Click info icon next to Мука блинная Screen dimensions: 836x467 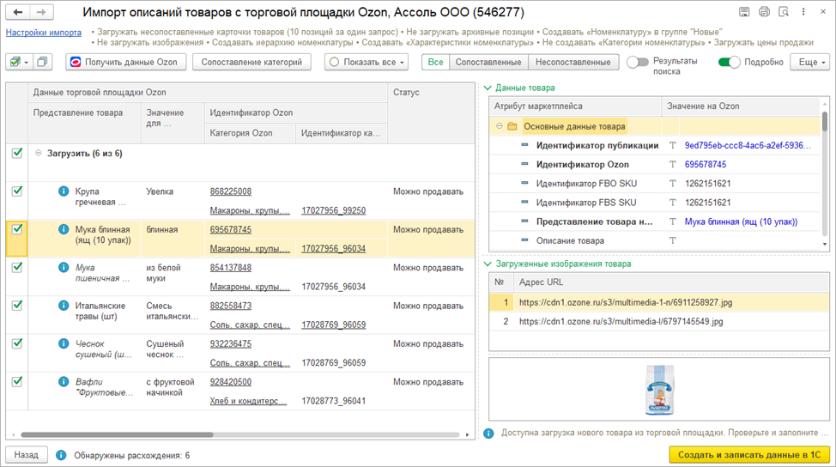point(63,230)
